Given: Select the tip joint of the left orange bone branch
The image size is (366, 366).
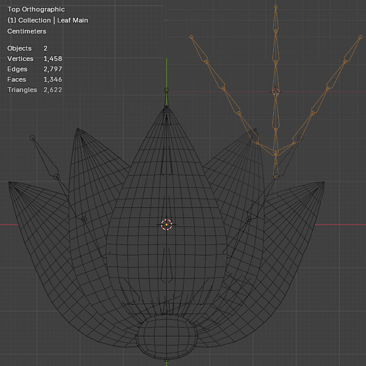Looking at the screenshot, I should click(192, 37).
